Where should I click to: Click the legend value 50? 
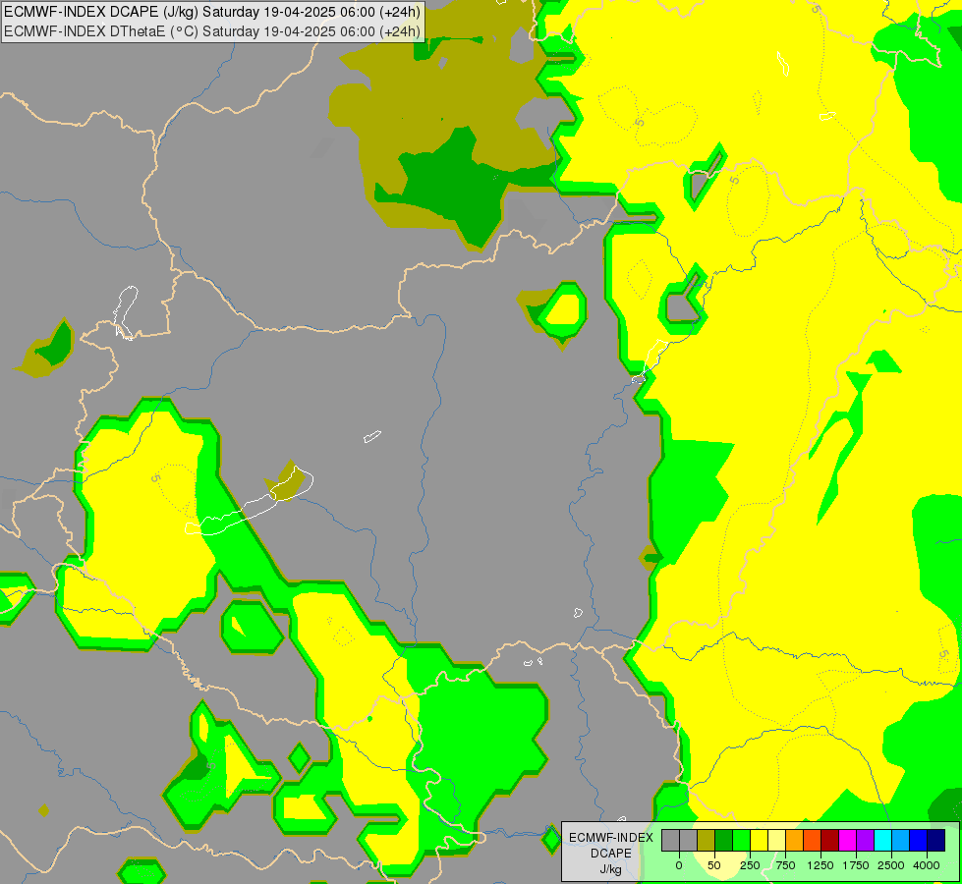[714, 865]
